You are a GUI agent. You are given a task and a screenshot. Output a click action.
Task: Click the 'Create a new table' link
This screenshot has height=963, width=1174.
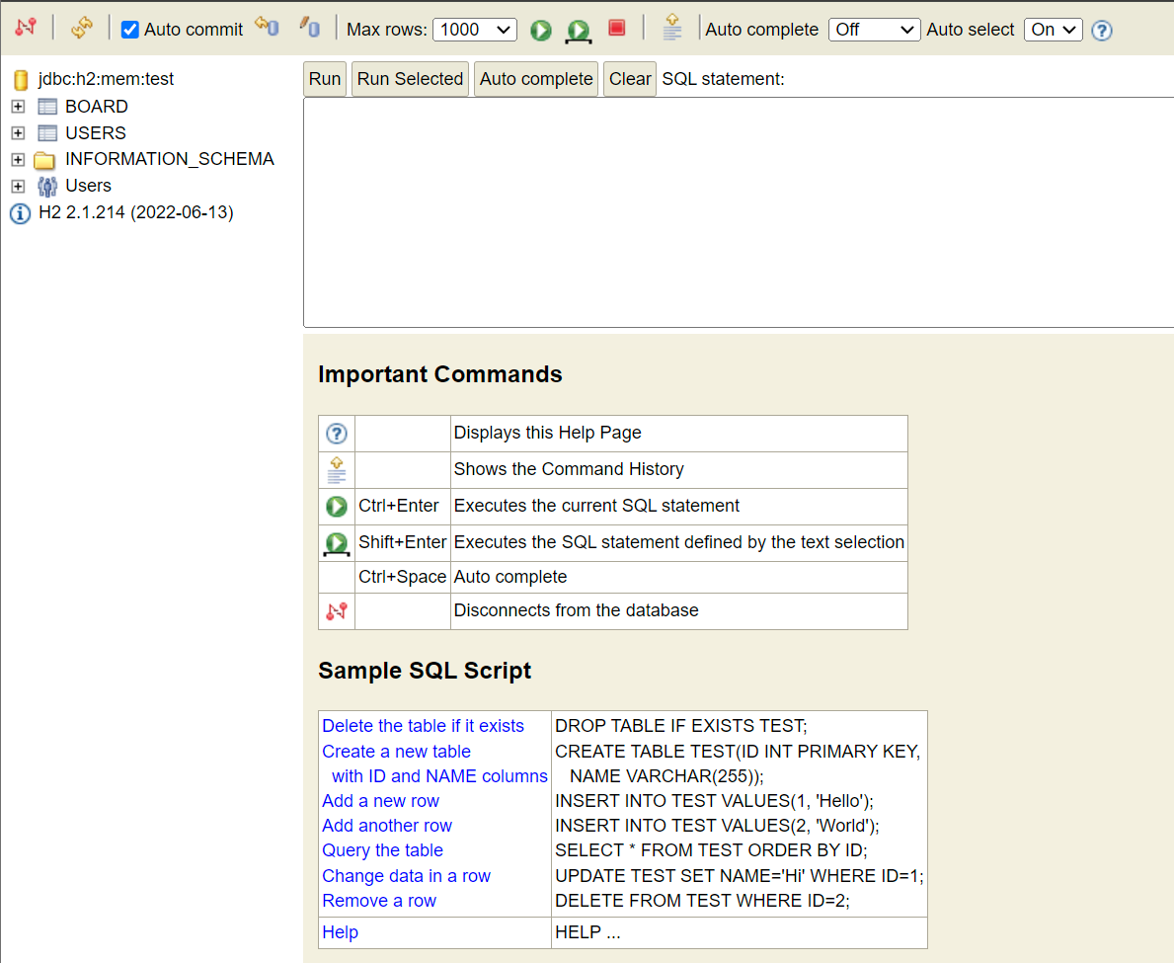click(x=396, y=751)
